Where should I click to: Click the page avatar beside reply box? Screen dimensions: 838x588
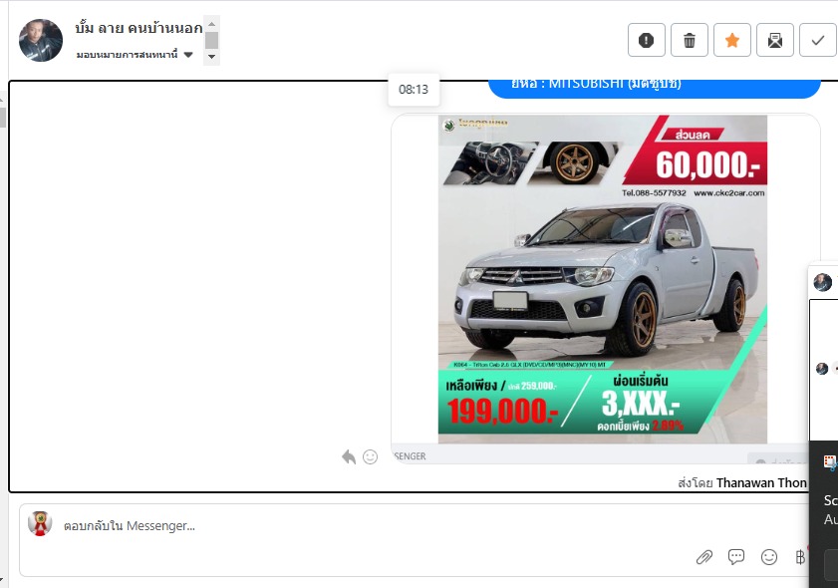pos(40,523)
